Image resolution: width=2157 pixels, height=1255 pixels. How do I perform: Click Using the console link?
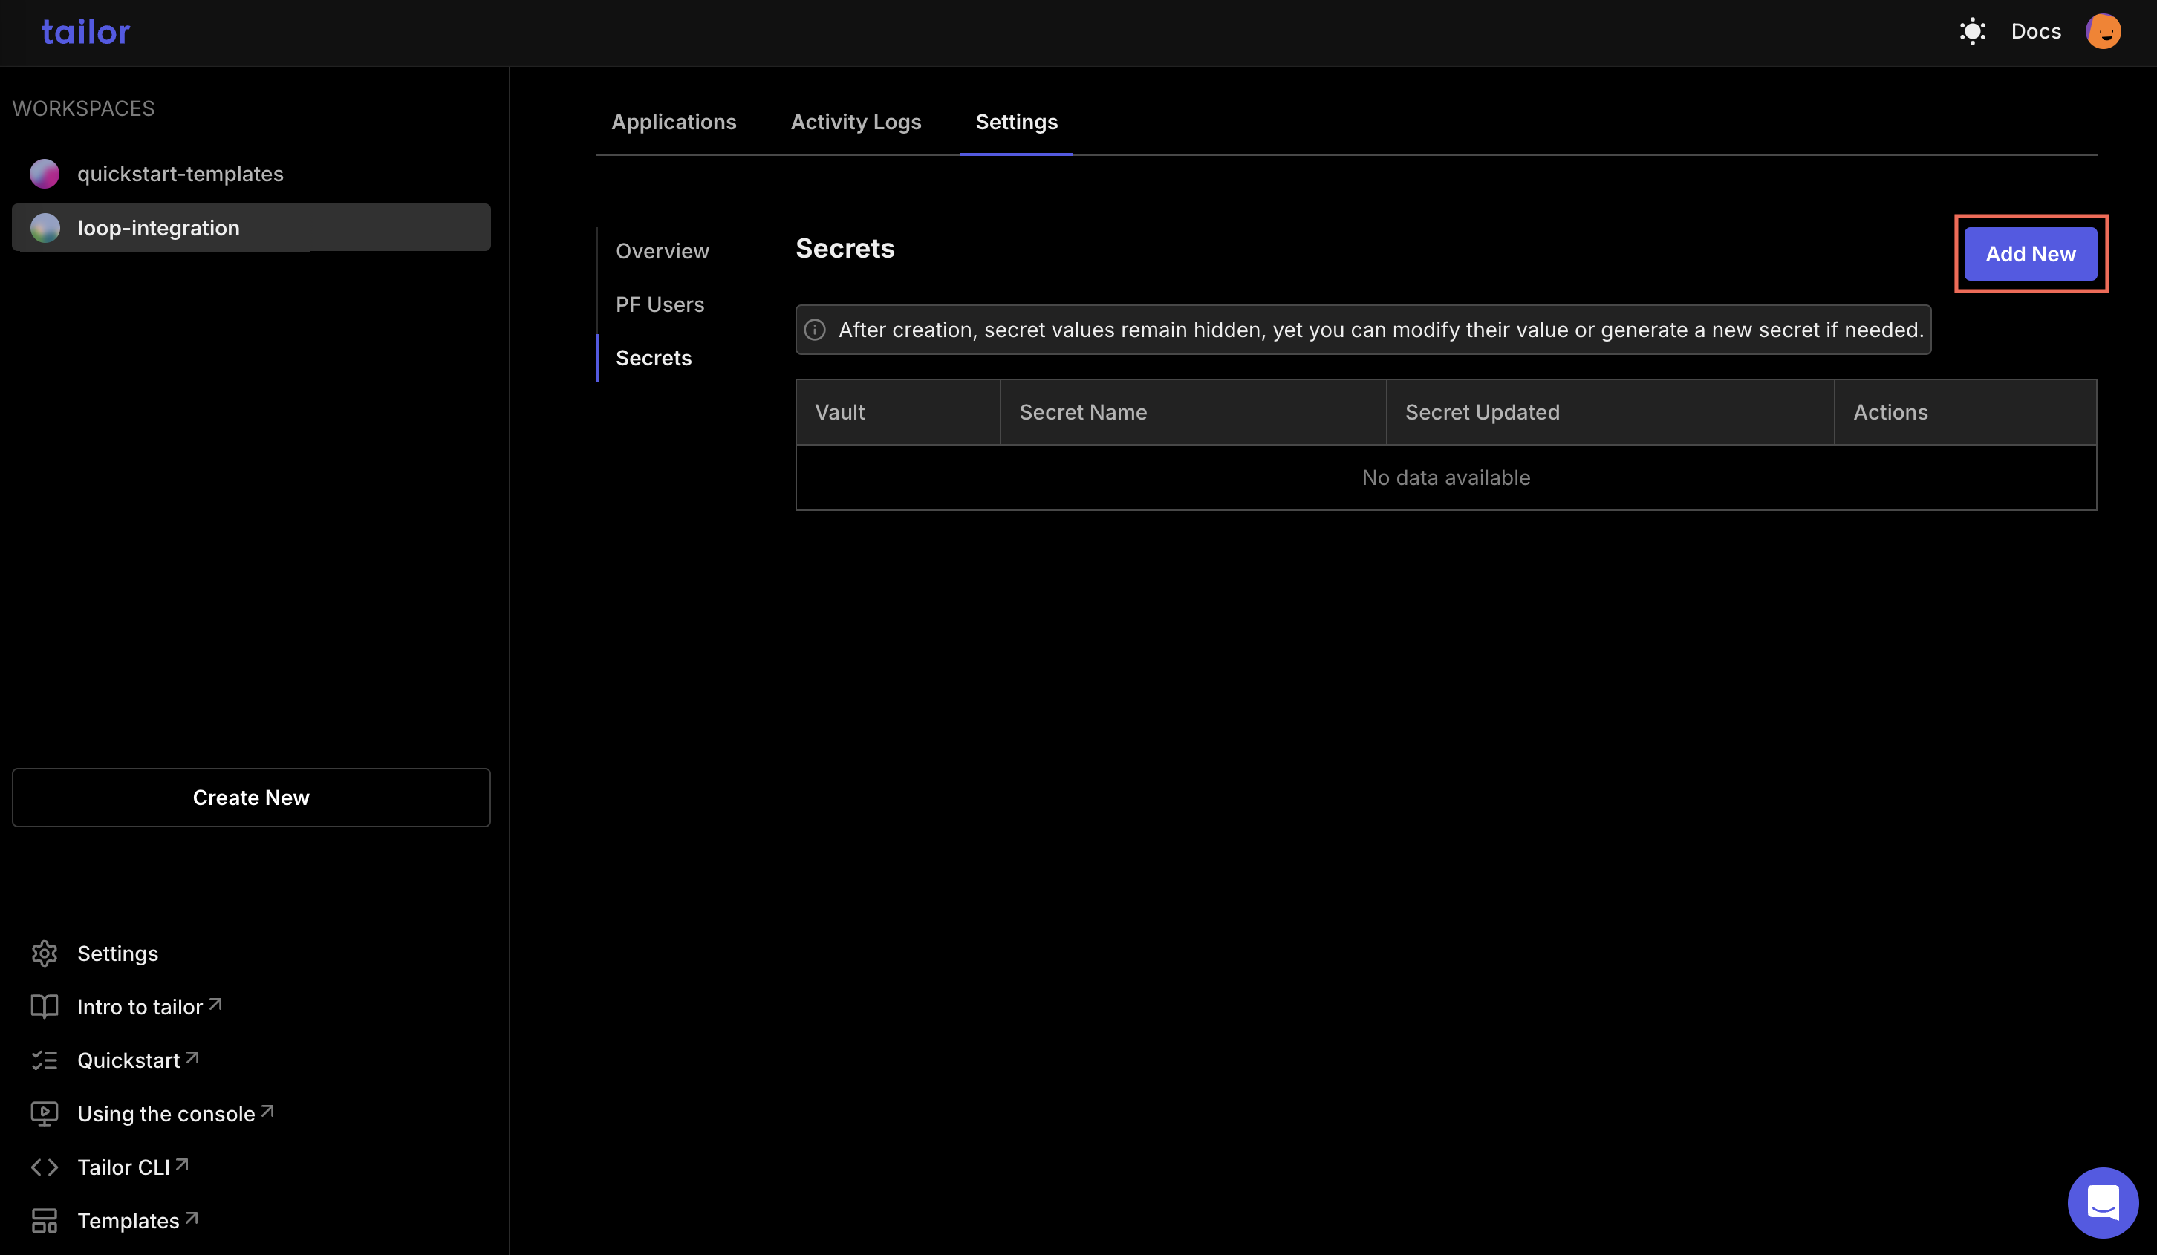pyautogui.click(x=164, y=1113)
